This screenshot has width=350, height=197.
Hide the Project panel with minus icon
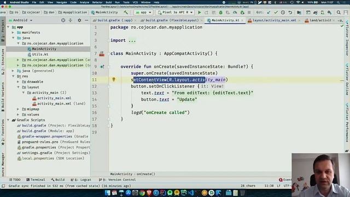(x=86, y=20)
